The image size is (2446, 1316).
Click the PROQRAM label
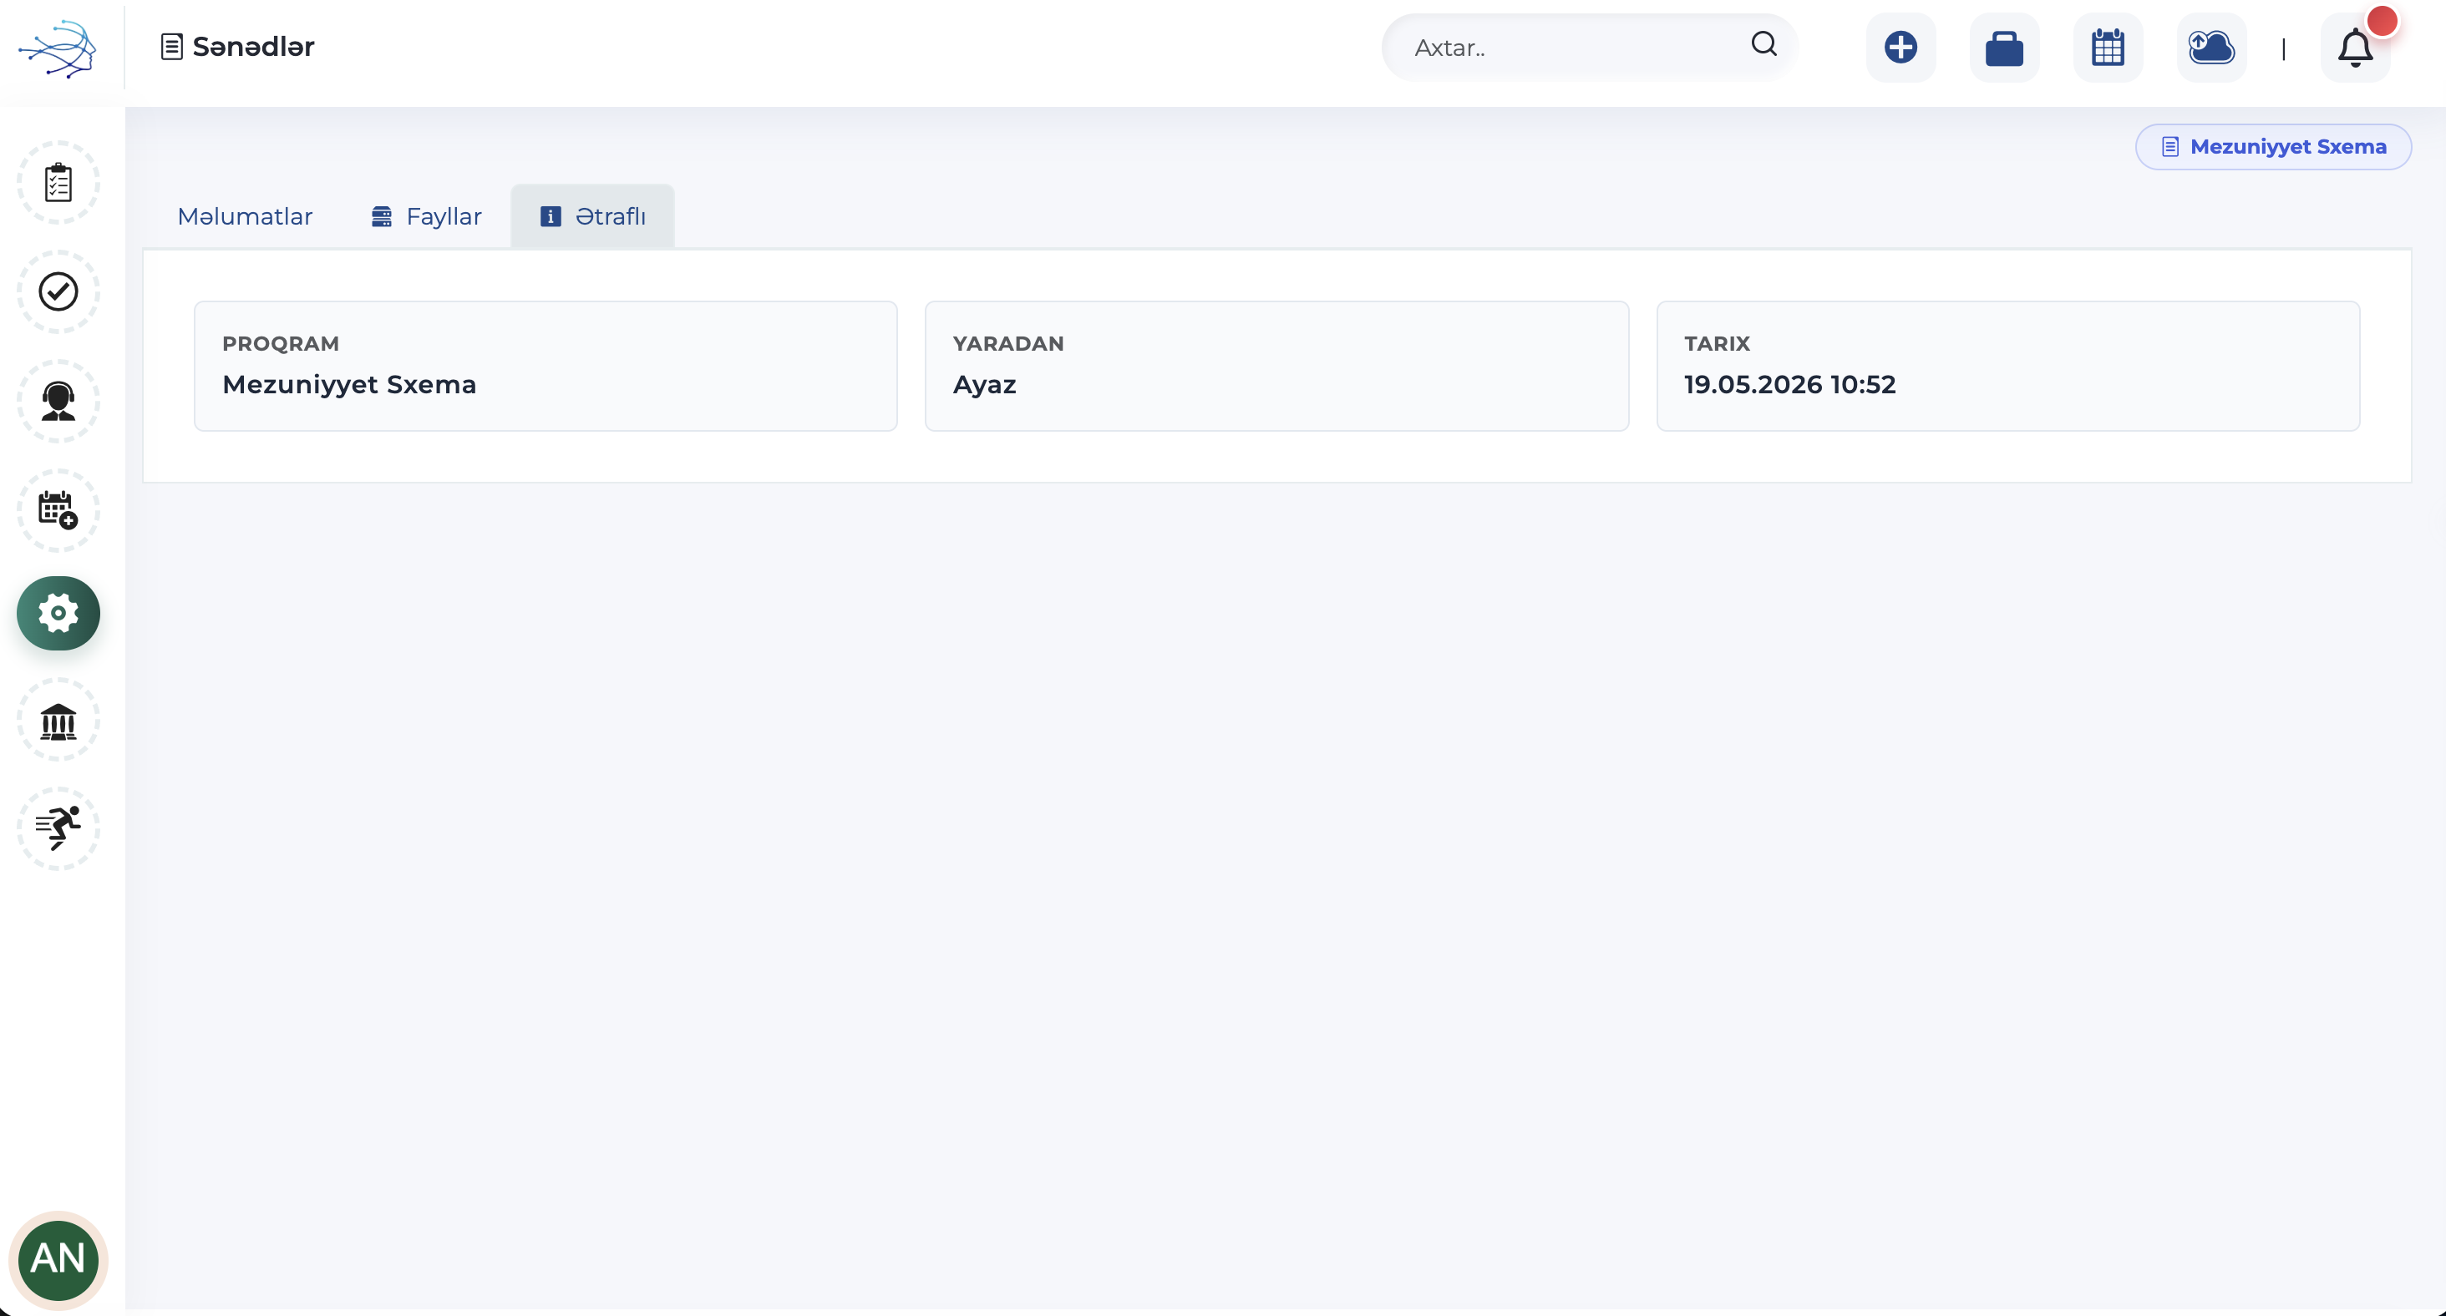point(280,343)
